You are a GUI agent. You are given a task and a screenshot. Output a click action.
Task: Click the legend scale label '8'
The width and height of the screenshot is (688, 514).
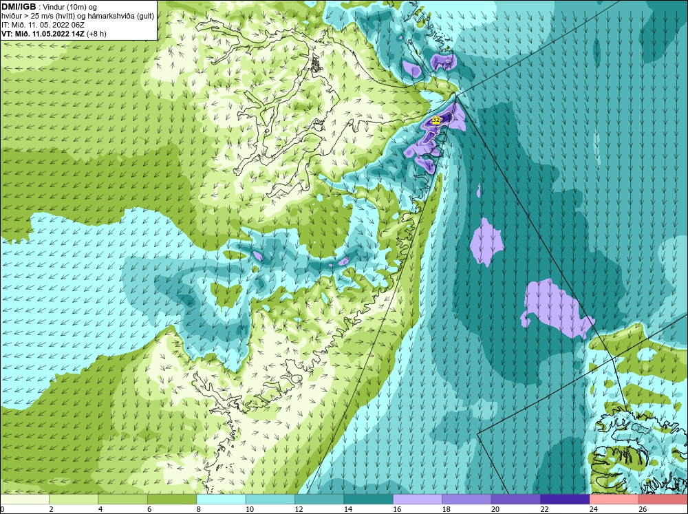(x=198, y=509)
